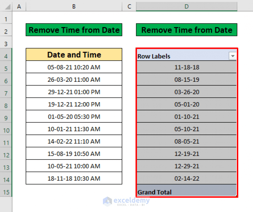Select cell 01-05-20 05:30 PM
This screenshot has width=253, height=212.
(74, 116)
